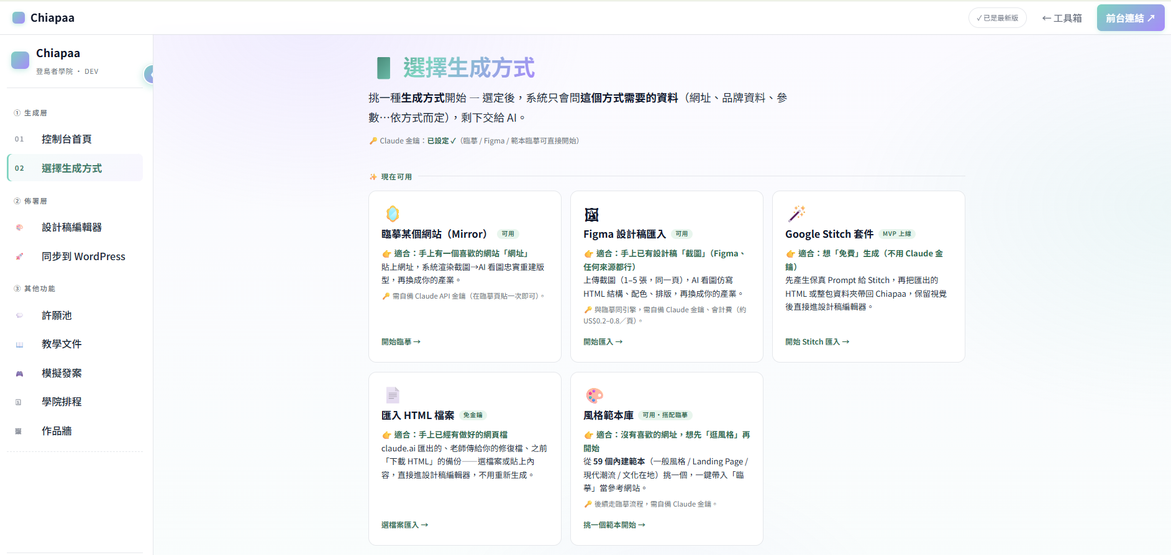Open 控制台首頁 in the sidebar
The width and height of the screenshot is (1171, 555).
pyautogui.click(x=75, y=139)
